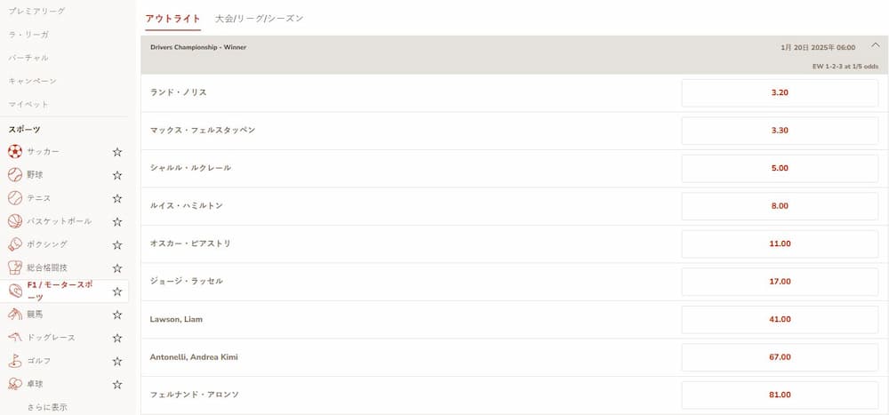Open the キャンペーン sidebar link
This screenshot has width=889, height=415.
point(33,81)
